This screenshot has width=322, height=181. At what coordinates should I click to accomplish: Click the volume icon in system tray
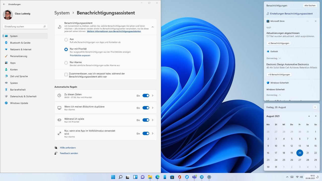301,177
